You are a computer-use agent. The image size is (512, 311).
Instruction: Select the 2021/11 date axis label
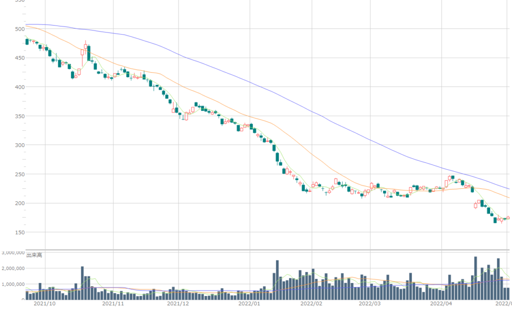pyautogui.click(x=113, y=303)
